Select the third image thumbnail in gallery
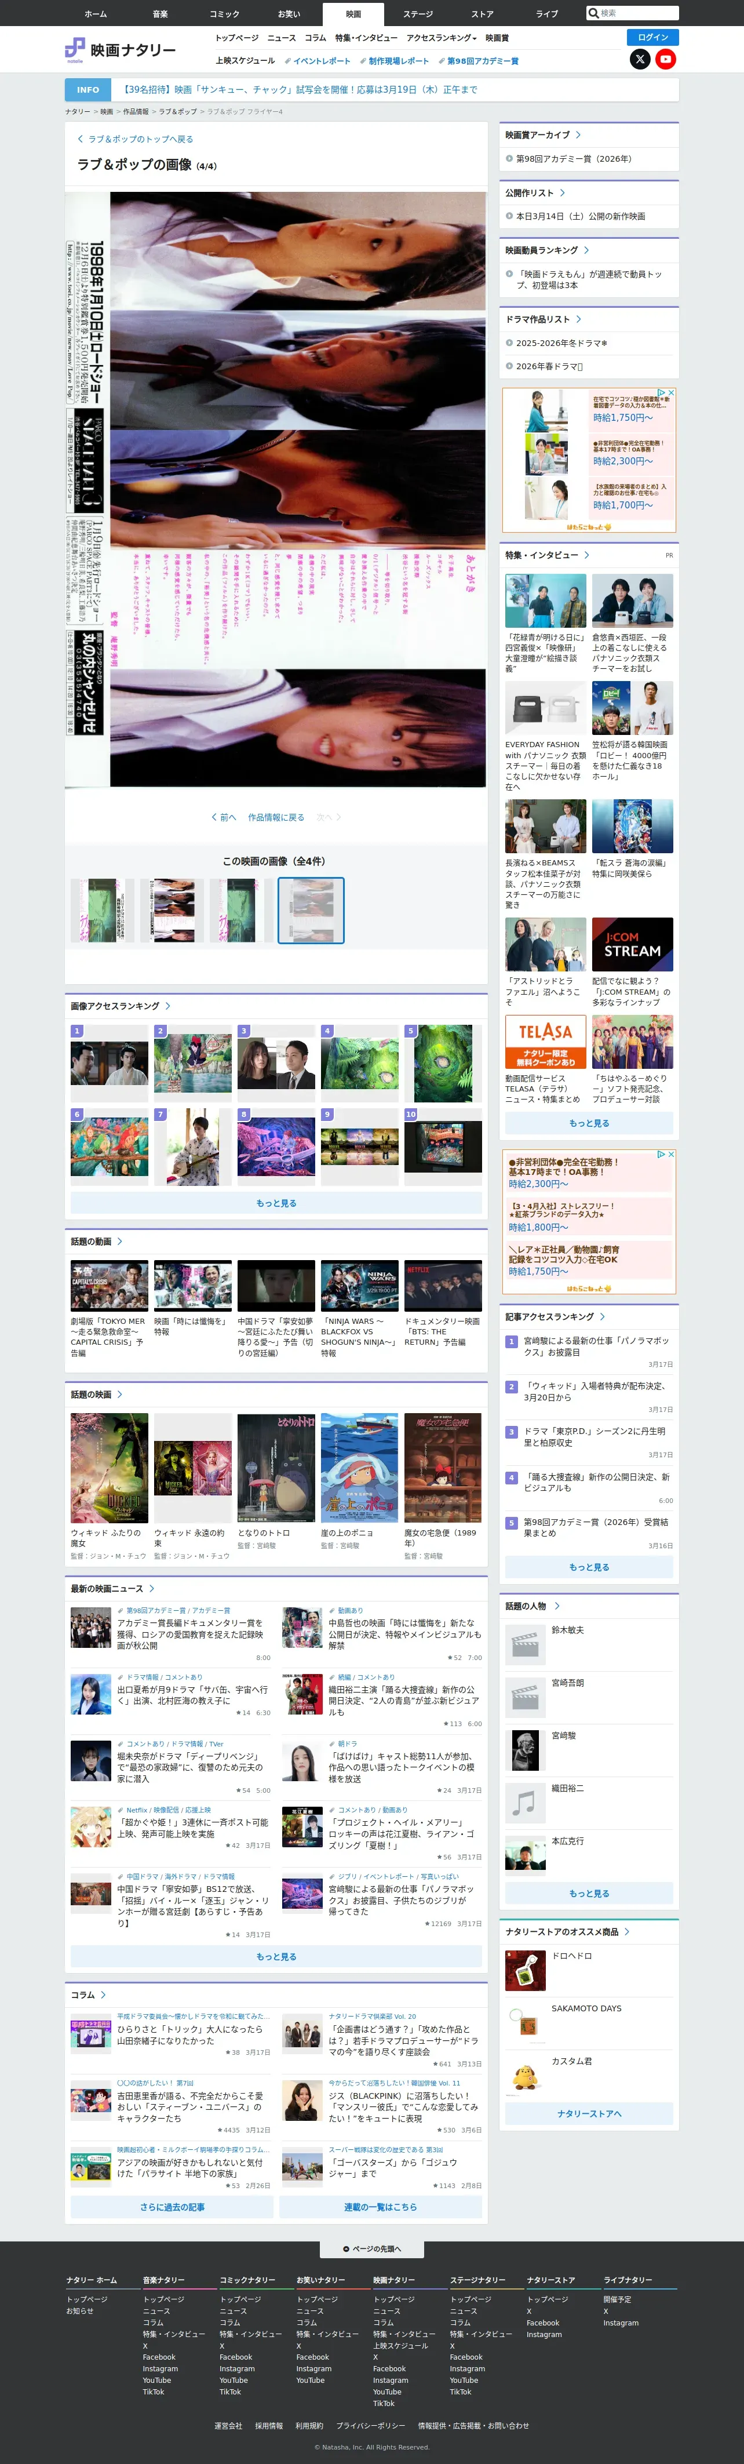 [x=241, y=912]
